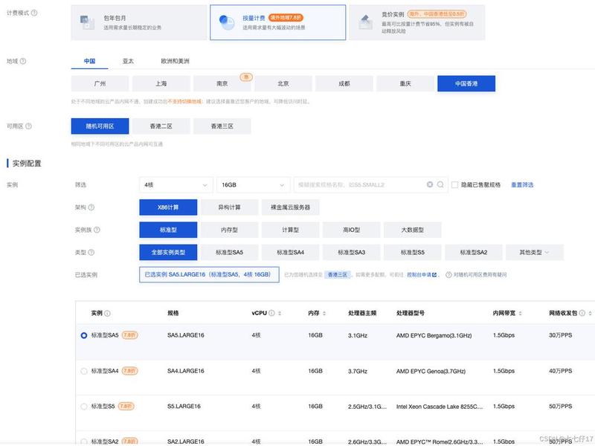Select 成都 region
This screenshot has height=446, width=595.
344,83
